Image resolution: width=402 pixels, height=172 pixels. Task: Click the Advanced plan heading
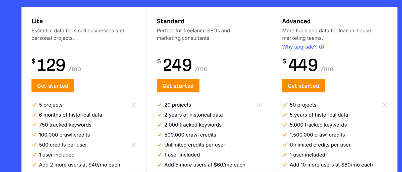pos(296,21)
